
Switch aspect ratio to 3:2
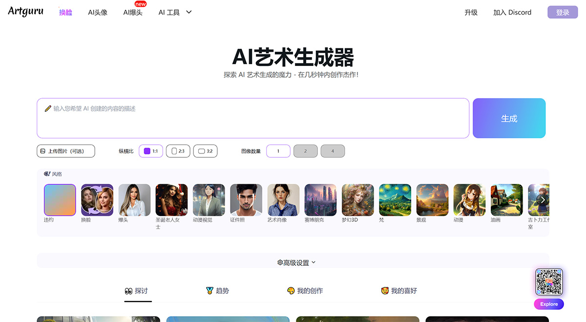click(x=205, y=151)
